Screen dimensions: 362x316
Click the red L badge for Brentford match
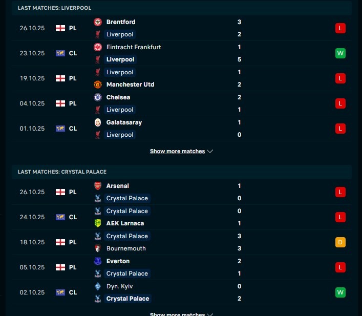tap(340, 28)
